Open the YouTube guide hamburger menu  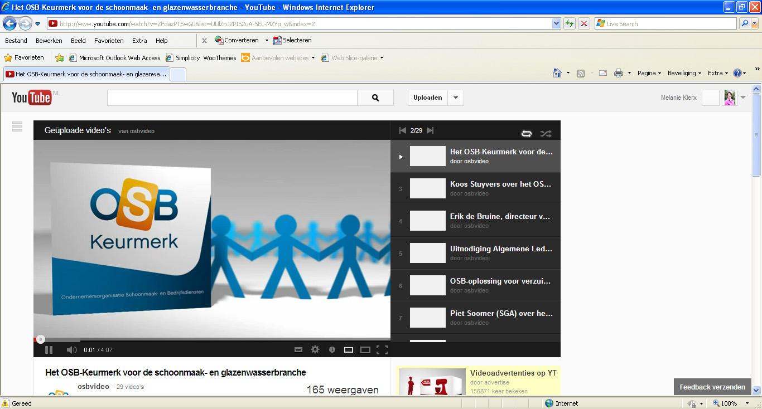point(17,126)
